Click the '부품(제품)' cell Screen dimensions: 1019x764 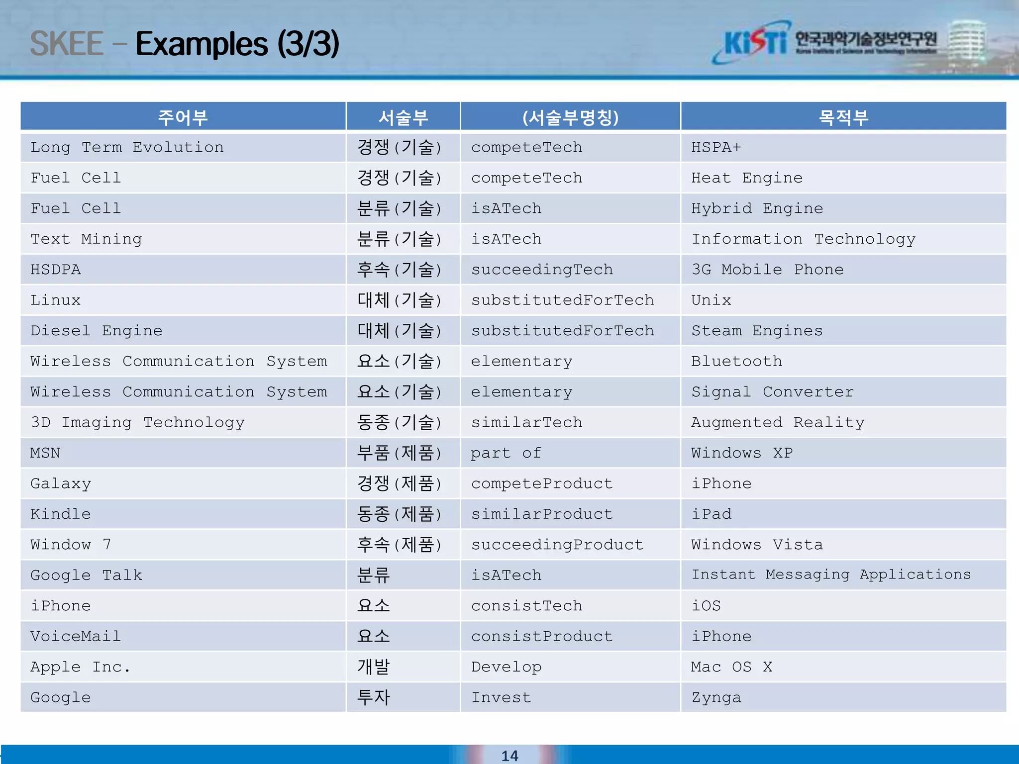click(403, 453)
